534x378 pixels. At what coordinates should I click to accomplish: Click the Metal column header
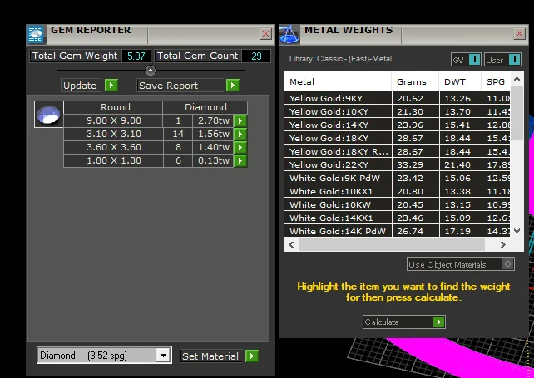(x=338, y=81)
